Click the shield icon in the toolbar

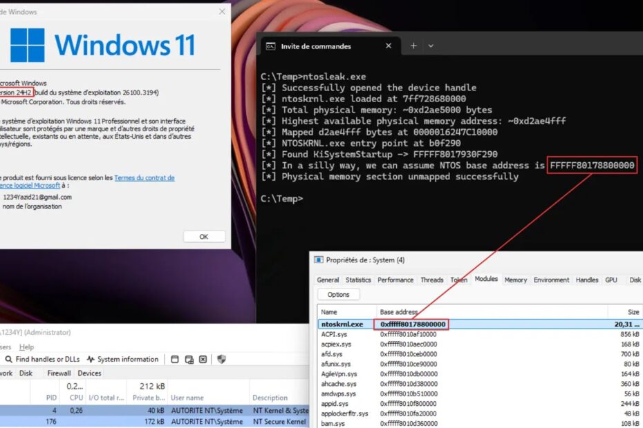pyautogui.click(x=221, y=359)
